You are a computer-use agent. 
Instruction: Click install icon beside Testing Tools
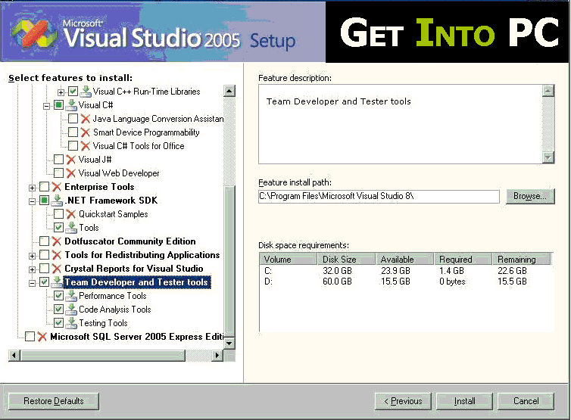tap(71, 323)
